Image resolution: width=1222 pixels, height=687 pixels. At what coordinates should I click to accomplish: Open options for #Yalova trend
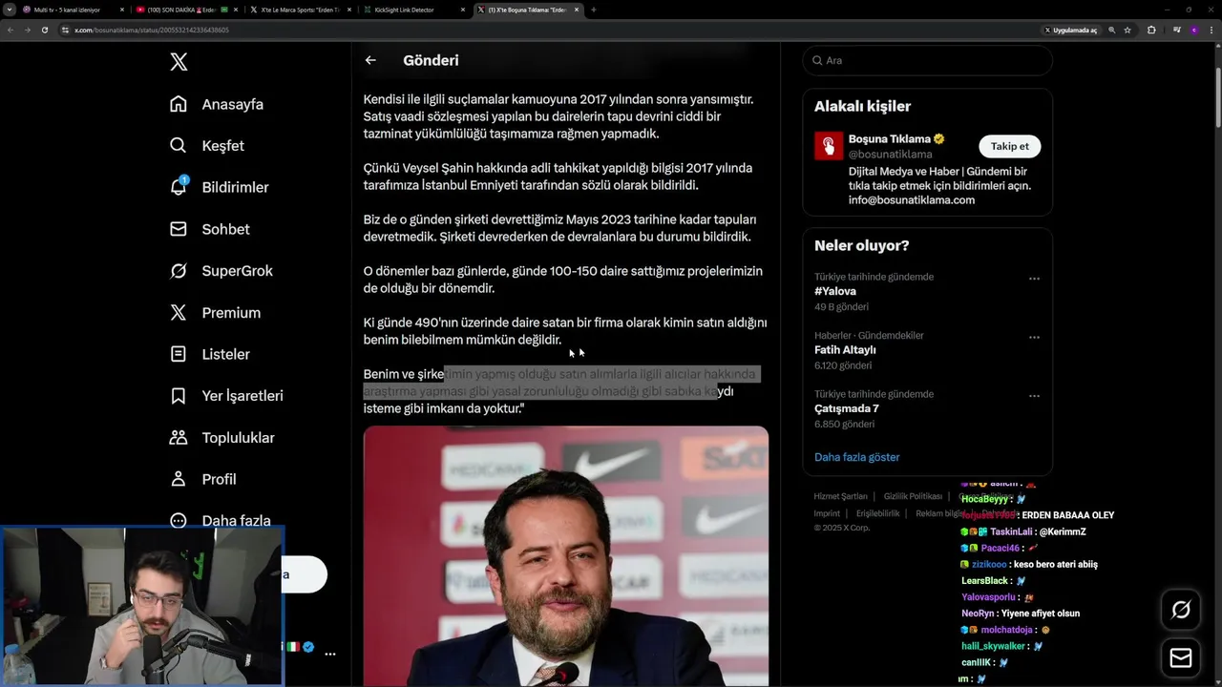click(x=1034, y=279)
